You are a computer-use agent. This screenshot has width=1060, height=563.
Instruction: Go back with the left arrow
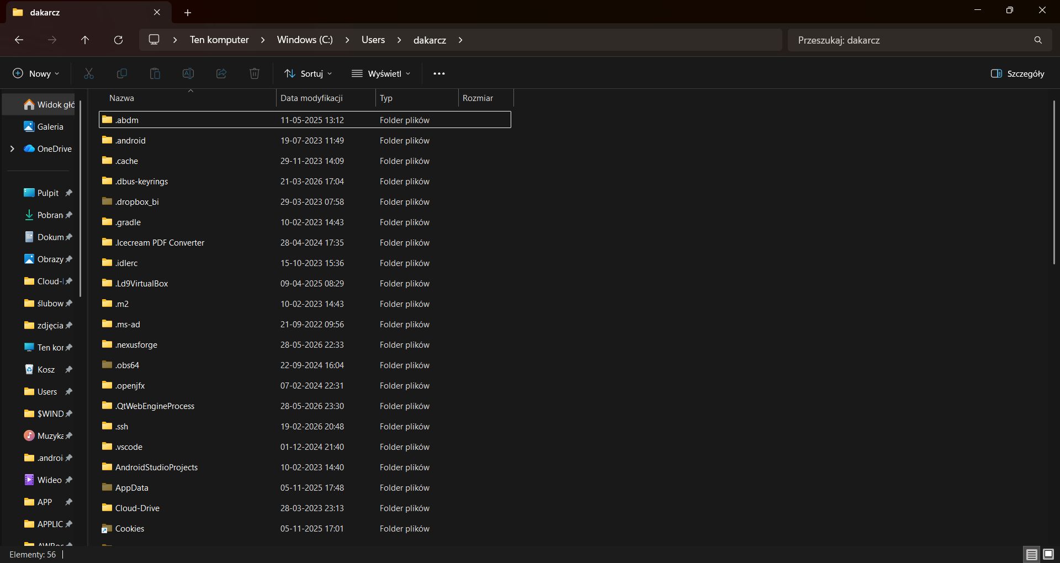click(19, 40)
